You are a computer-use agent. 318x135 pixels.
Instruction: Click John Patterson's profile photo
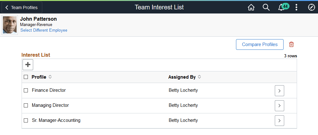pyautogui.click(x=10, y=25)
